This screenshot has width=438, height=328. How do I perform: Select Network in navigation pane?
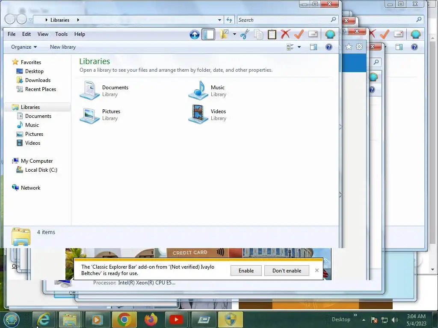pos(30,188)
